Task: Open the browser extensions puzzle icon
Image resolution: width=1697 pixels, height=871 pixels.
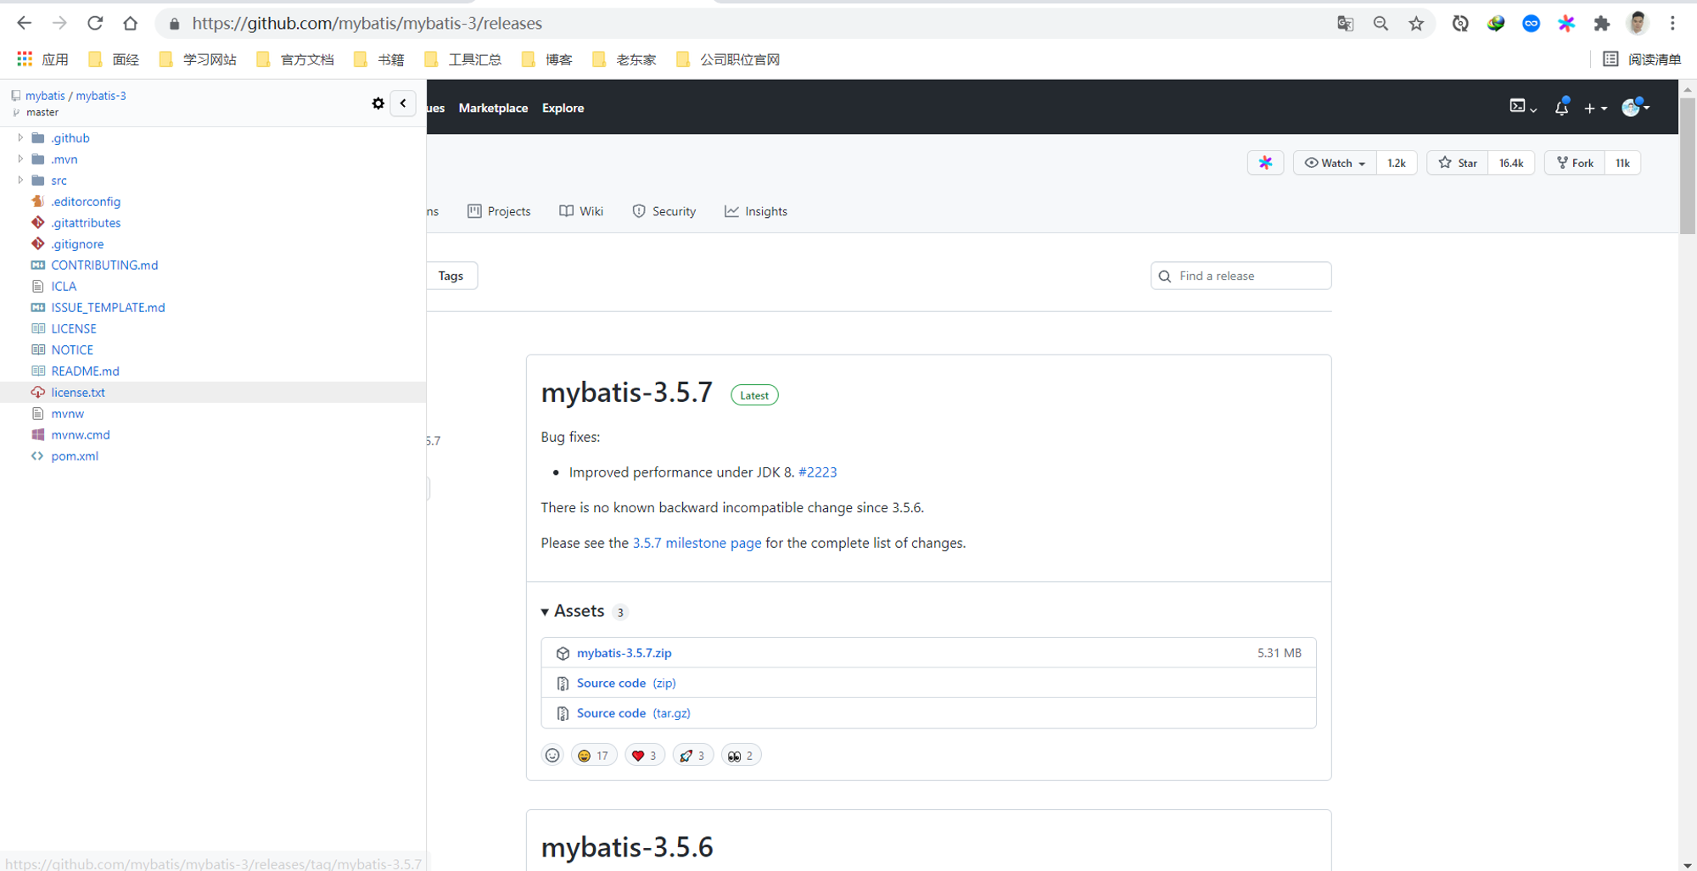Action: [x=1602, y=24]
